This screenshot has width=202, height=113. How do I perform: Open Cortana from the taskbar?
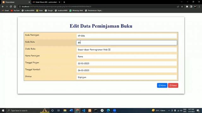pyautogui.click(x=52, y=110)
